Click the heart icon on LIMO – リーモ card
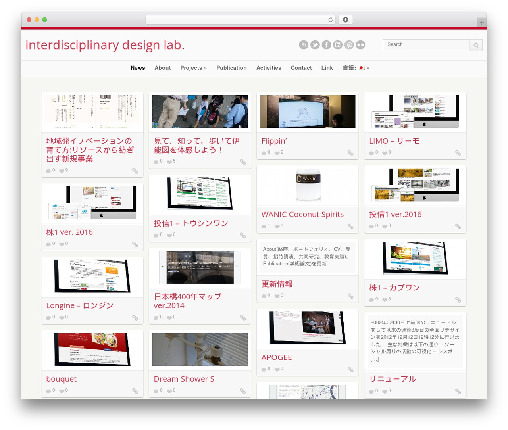Image resolution: width=508 pixels, height=430 pixels. [385, 153]
